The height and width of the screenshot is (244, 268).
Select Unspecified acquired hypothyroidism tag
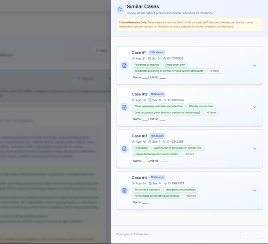[x=157, y=154]
